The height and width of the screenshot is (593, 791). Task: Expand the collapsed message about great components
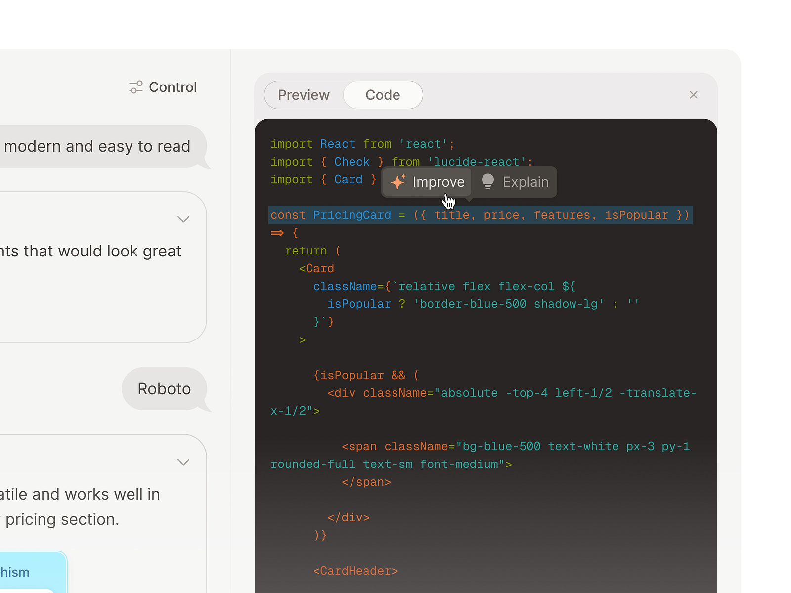[183, 219]
